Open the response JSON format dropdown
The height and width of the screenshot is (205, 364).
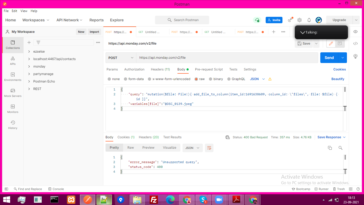[192, 148]
